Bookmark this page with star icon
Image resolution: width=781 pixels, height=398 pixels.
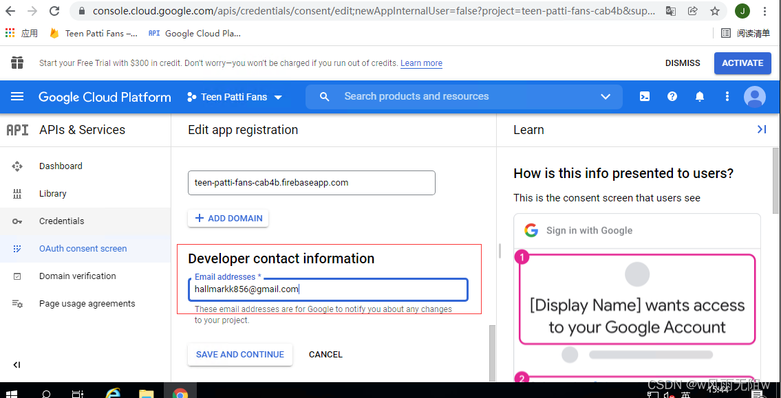pyautogui.click(x=715, y=11)
